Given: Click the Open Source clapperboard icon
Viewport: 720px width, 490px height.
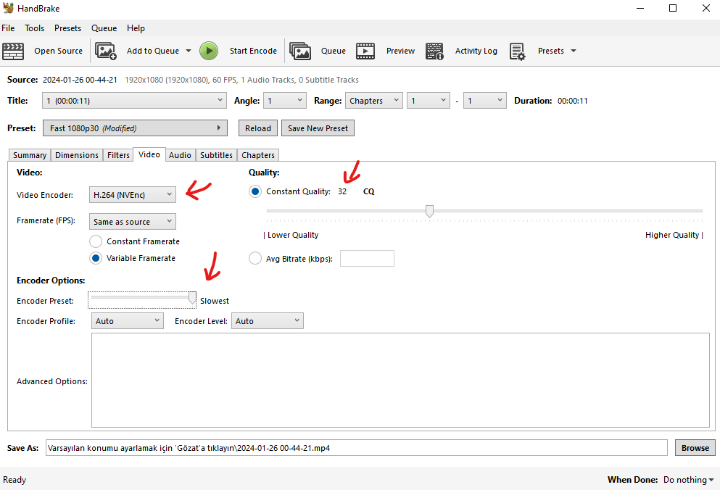Looking at the screenshot, I should (13, 51).
